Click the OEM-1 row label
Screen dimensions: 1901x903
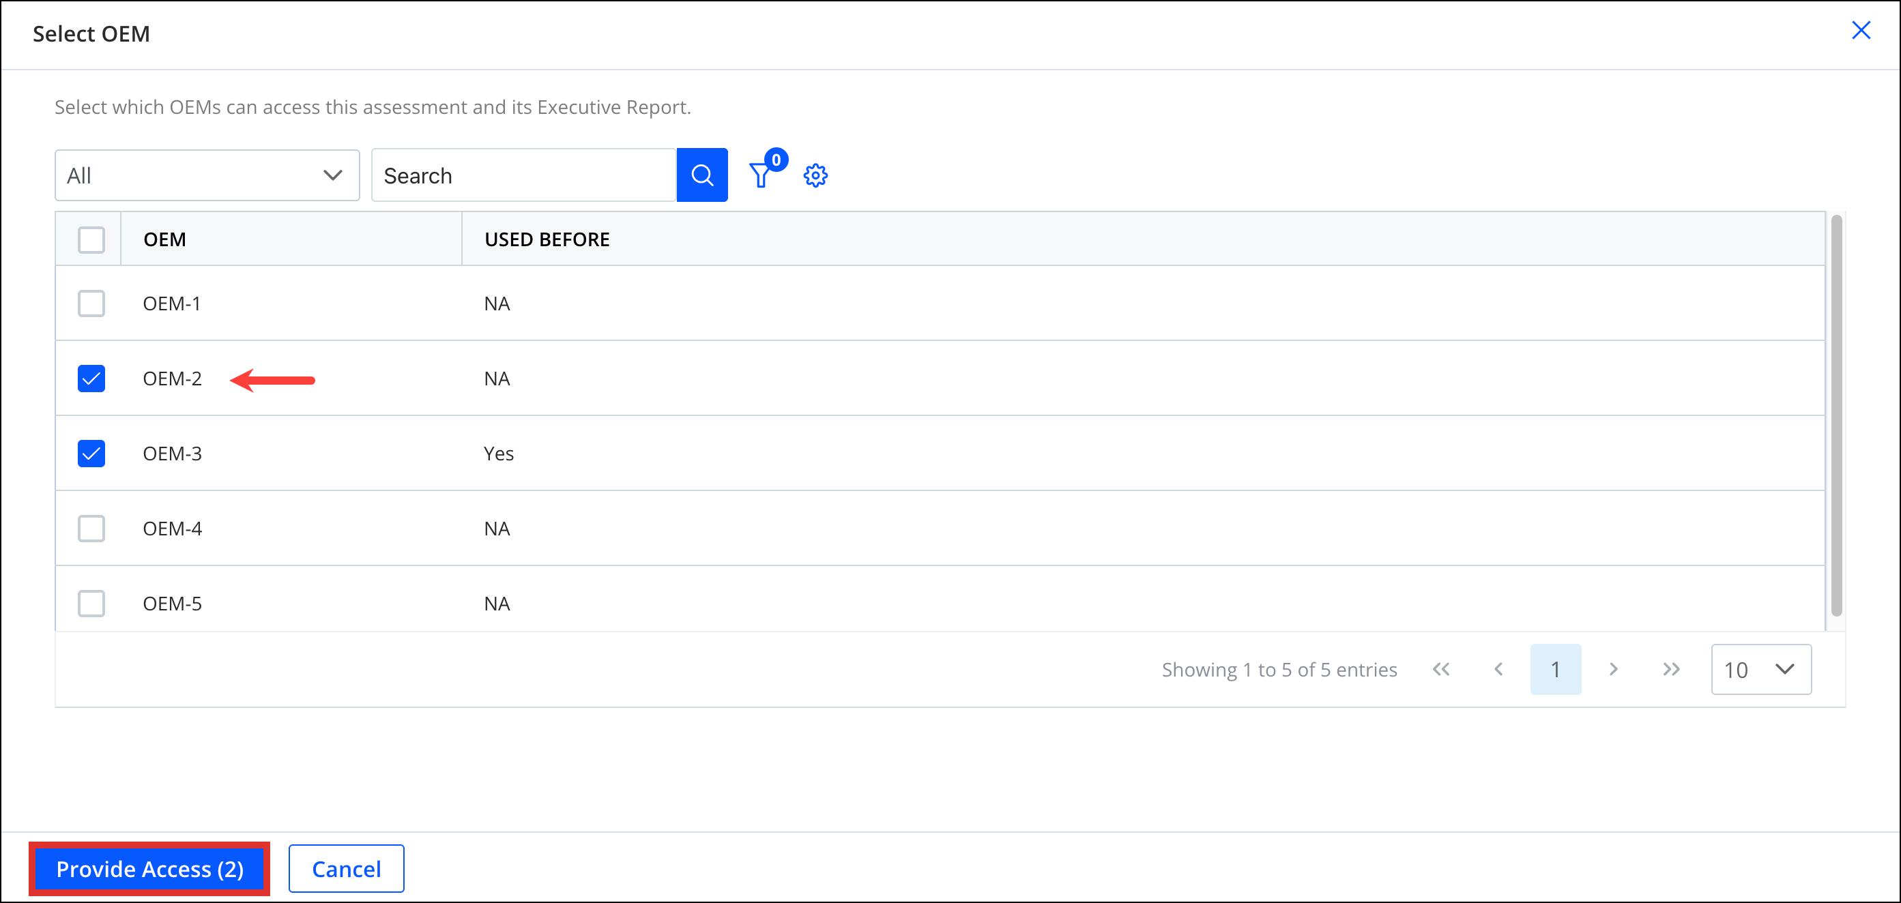coord(171,304)
